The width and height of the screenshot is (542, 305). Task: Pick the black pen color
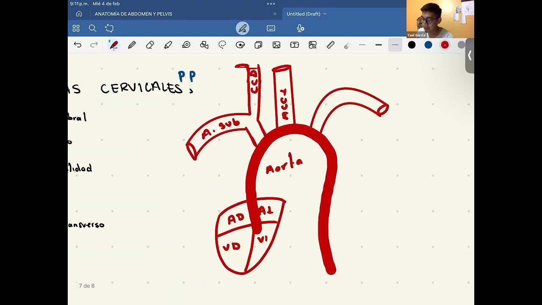pos(412,45)
